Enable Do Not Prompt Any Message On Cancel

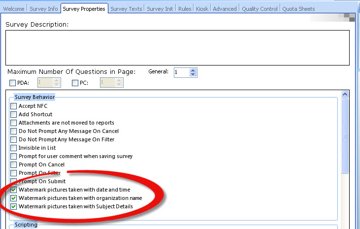[14, 131]
